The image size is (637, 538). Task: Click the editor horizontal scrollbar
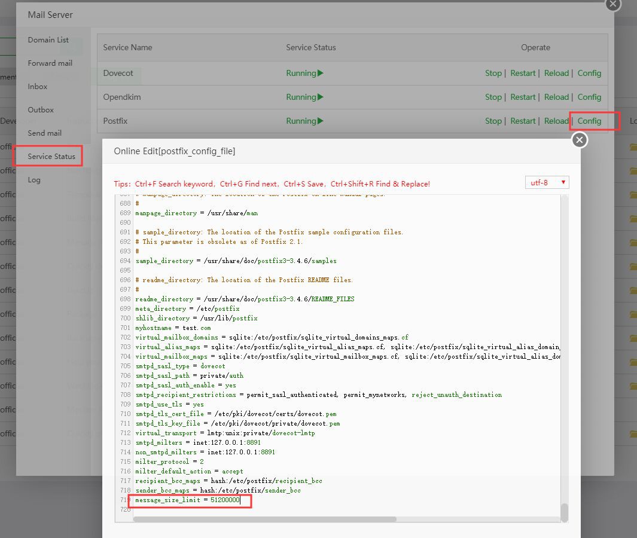pyautogui.click(x=264, y=519)
